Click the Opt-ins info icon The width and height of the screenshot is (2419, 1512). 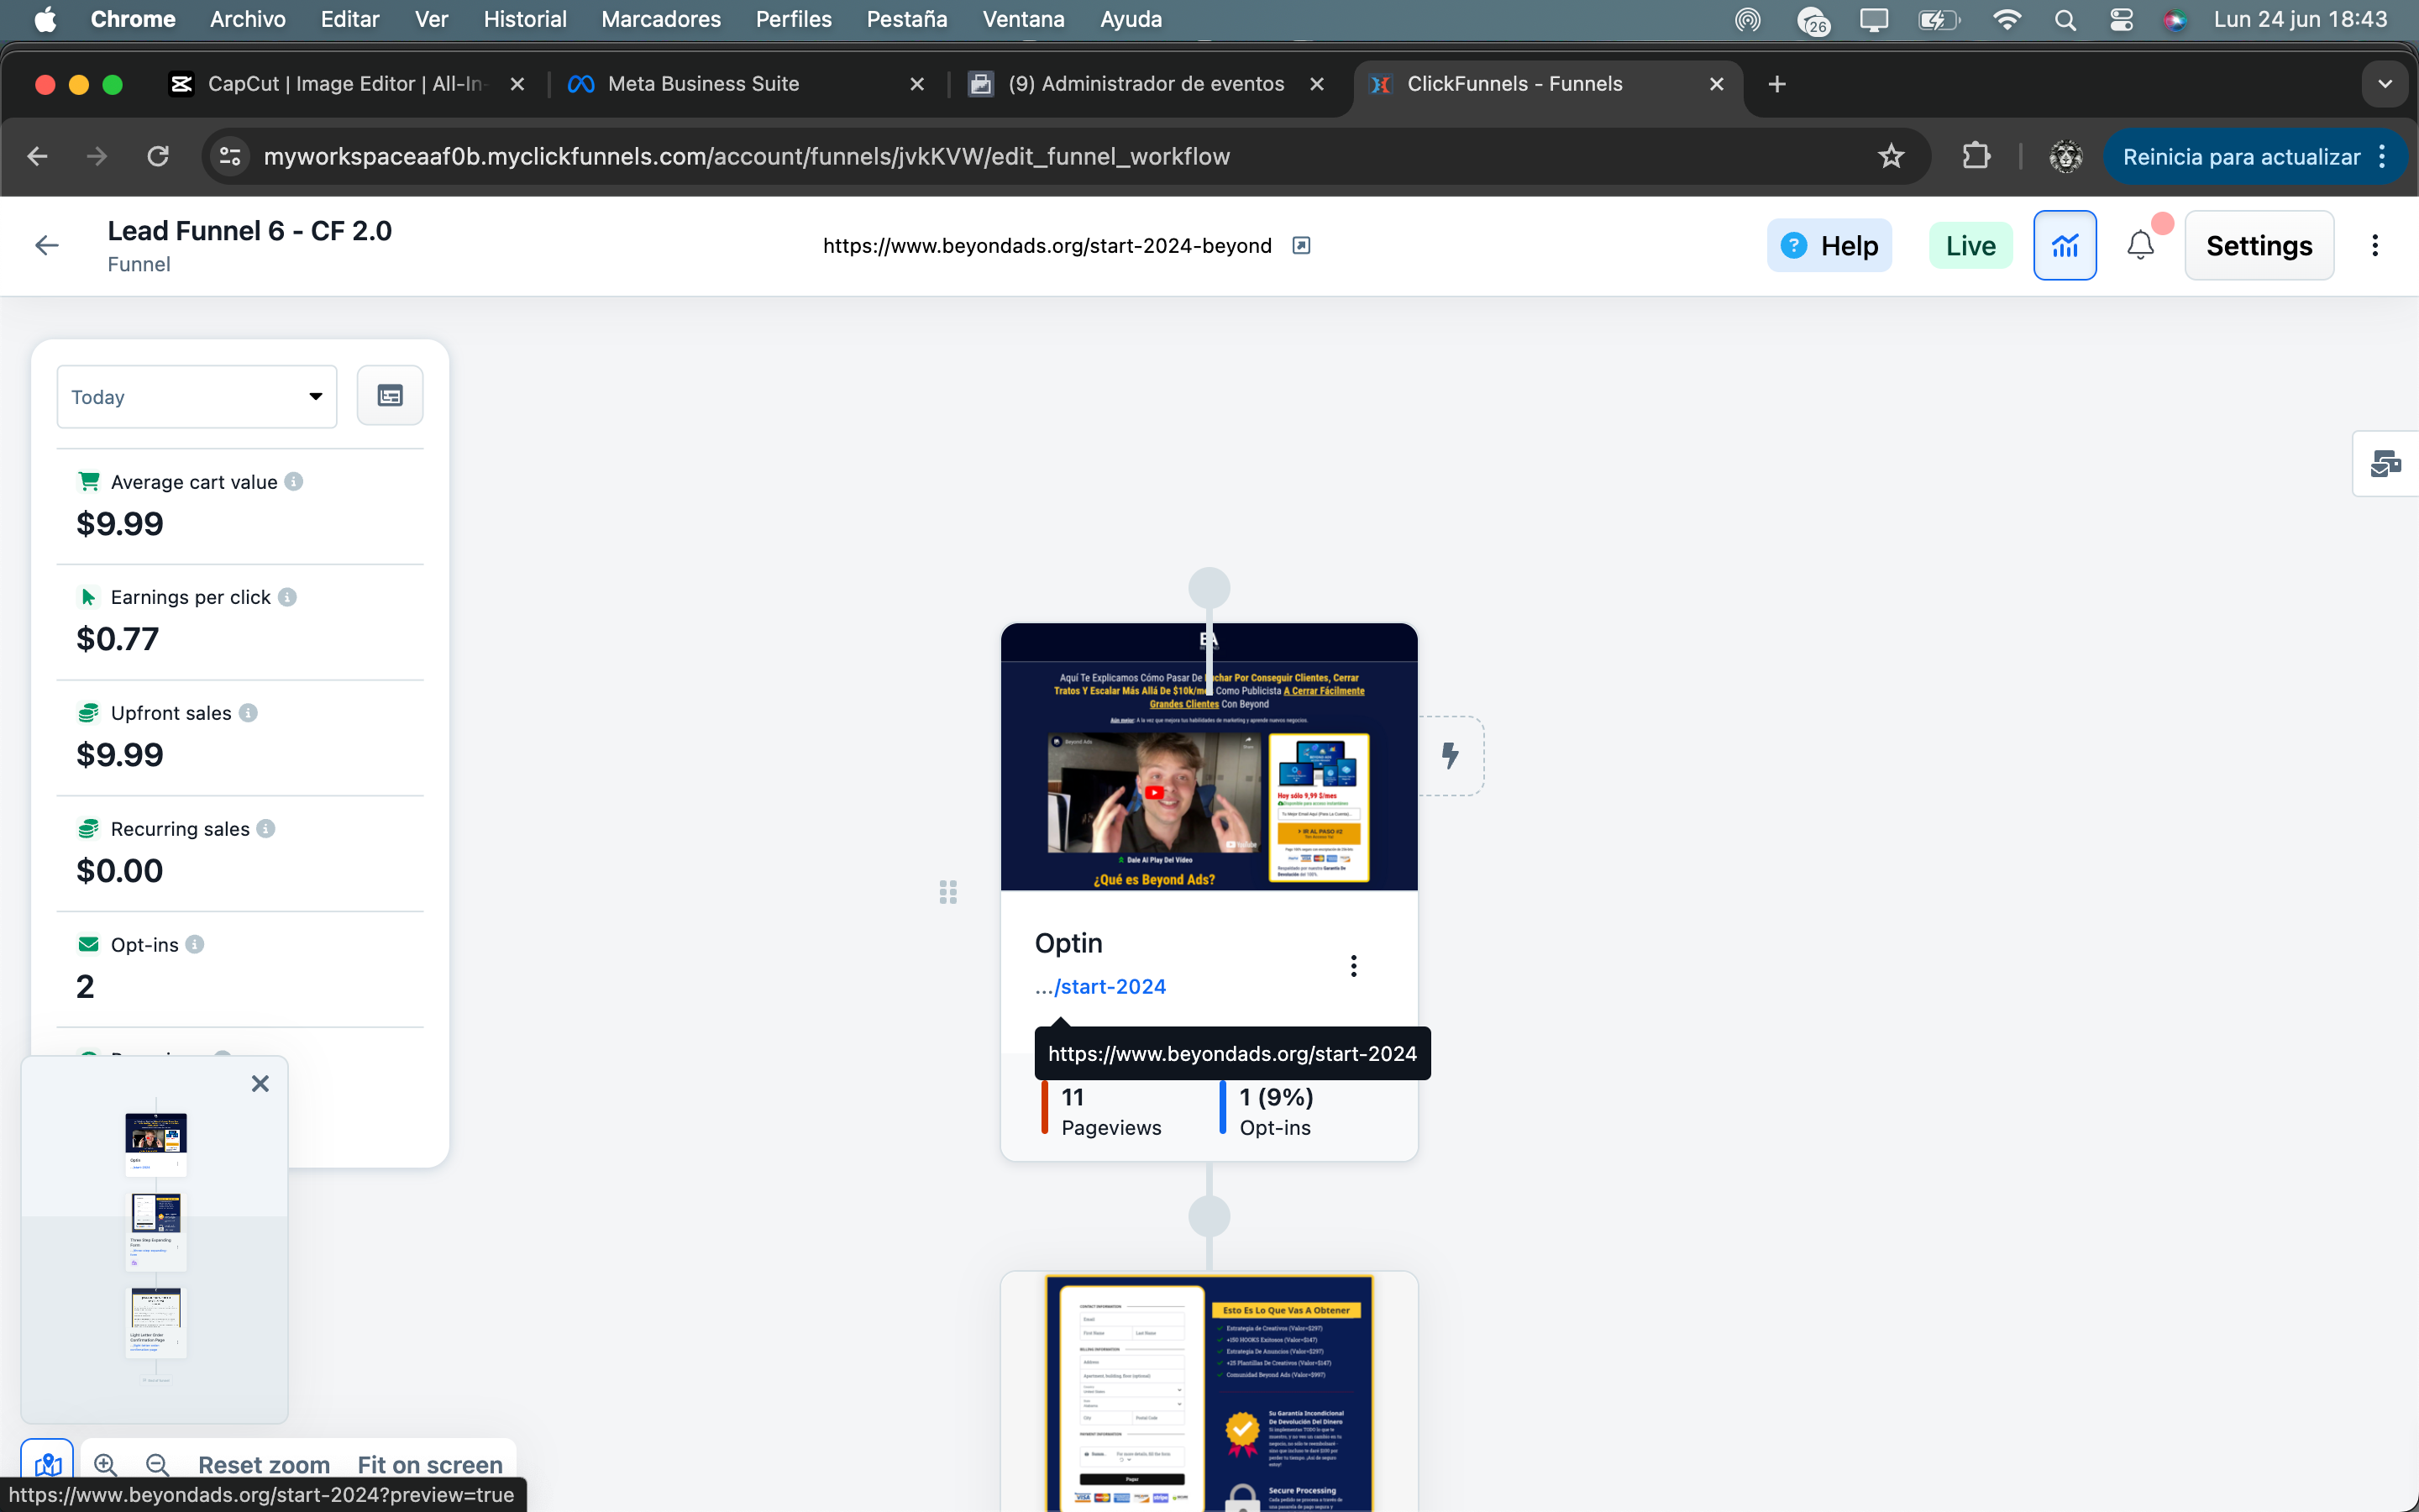point(196,944)
